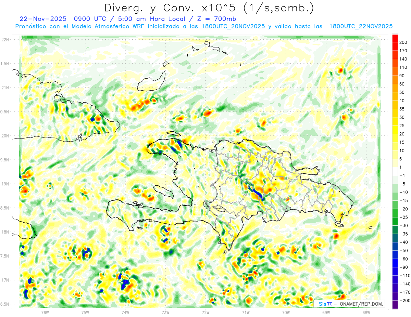
Task: Click the '70W' longitude label
Action: [286, 312]
